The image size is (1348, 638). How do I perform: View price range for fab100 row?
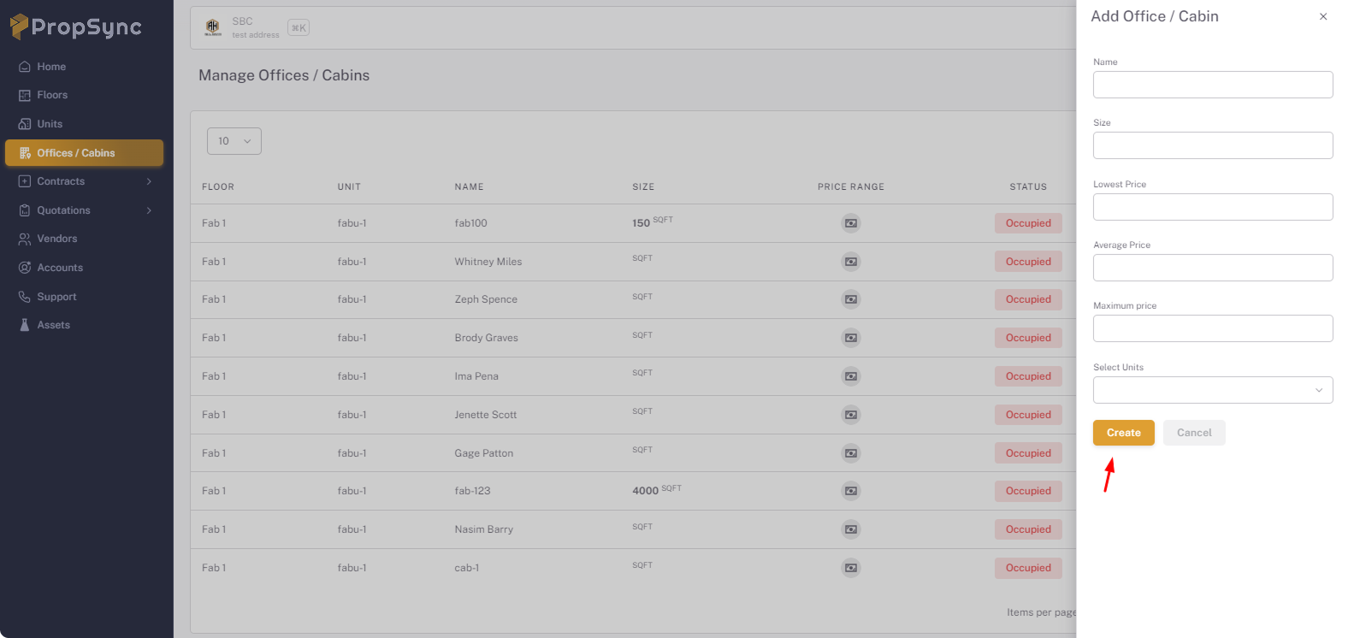point(851,223)
